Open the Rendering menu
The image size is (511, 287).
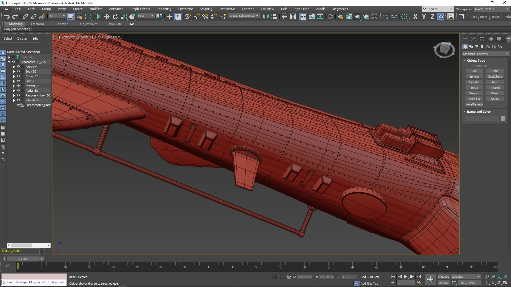tap(164, 9)
